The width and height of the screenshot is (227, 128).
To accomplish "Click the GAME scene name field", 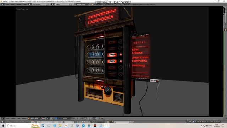I will click(x=62, y=4).
